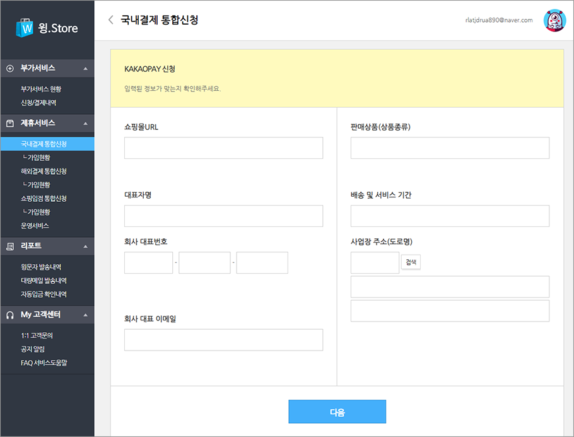Click the rlatjdrua890@naver.com account email
This screenshot has height=437, width=574.
(x=499, y=20)
